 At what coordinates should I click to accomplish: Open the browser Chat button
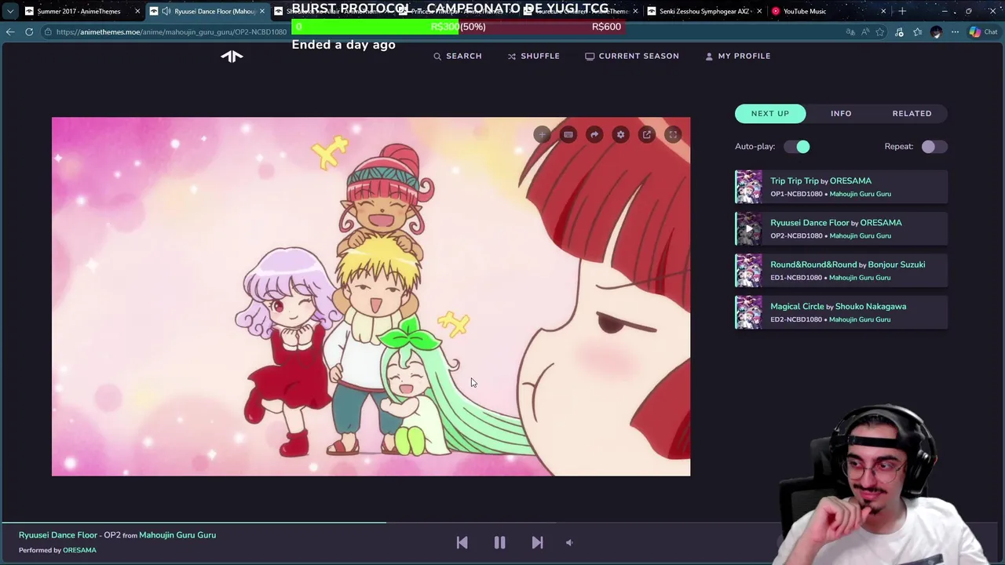pos(983,32)
